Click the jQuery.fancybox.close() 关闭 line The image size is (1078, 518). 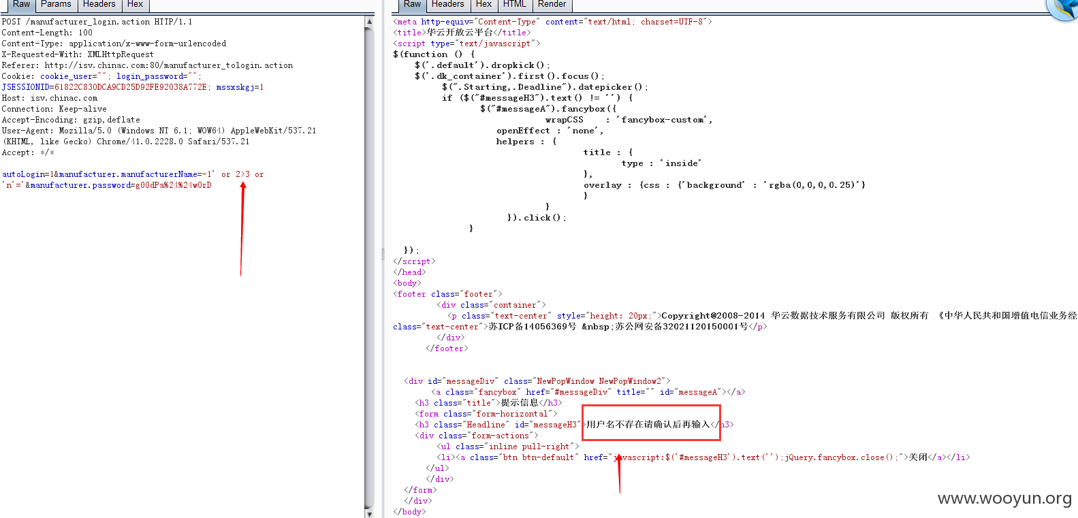(703, 457)
